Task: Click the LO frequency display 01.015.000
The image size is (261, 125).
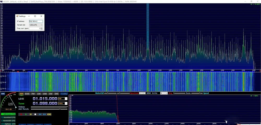Action: tap(45, 99)
